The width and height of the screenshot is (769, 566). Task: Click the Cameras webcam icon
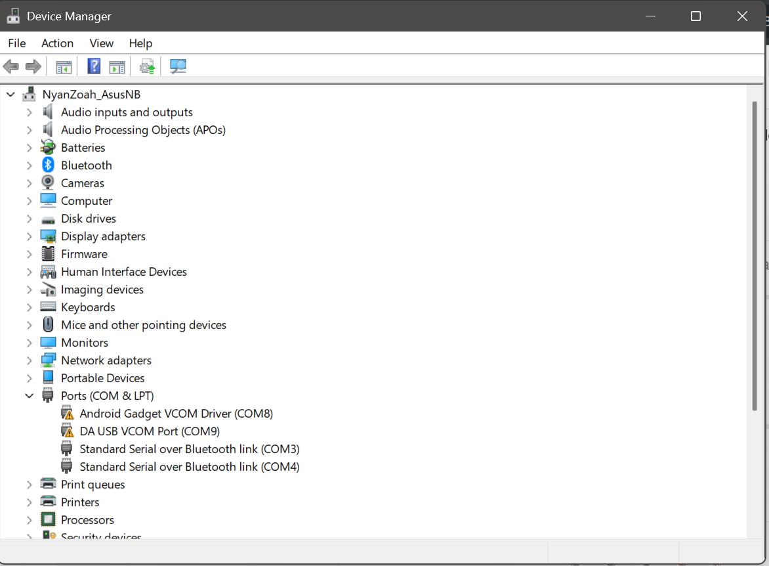click(48, 183)
